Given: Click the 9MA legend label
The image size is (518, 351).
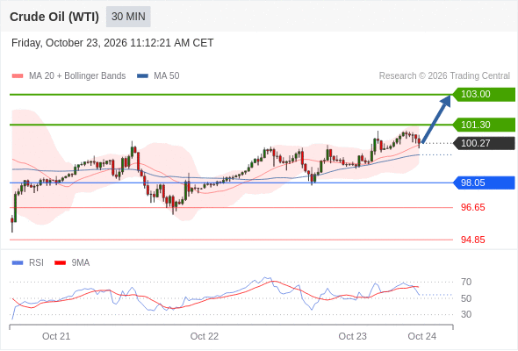Looking at the screenshot, I should pyautogui.click(x=81, y=263).
